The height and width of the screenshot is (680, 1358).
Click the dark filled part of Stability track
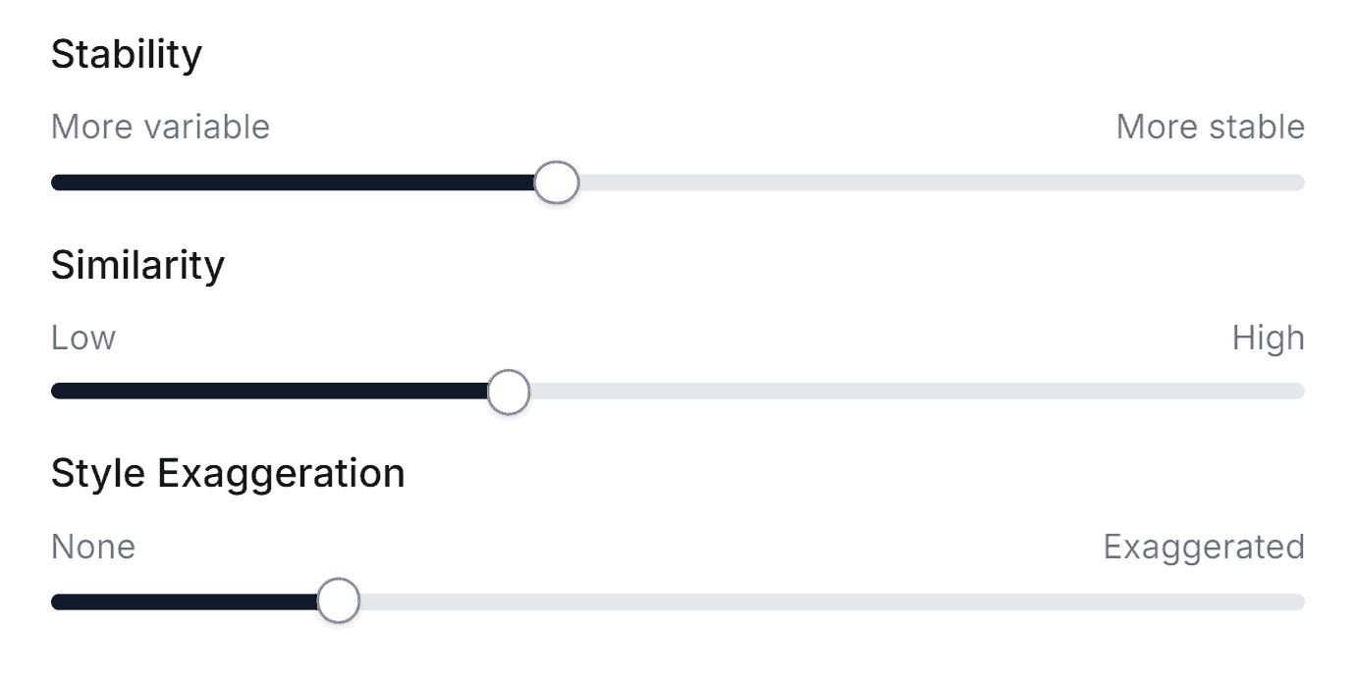295,183
